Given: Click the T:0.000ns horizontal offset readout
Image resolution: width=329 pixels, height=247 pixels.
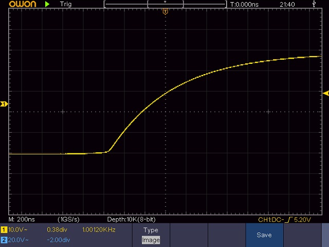Looking at the screenshot, I should pyautogui.click(x=244, y=5).
